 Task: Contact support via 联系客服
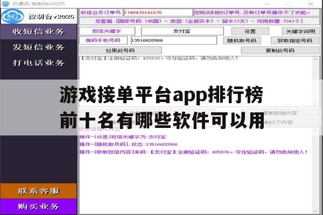[39, 191]
